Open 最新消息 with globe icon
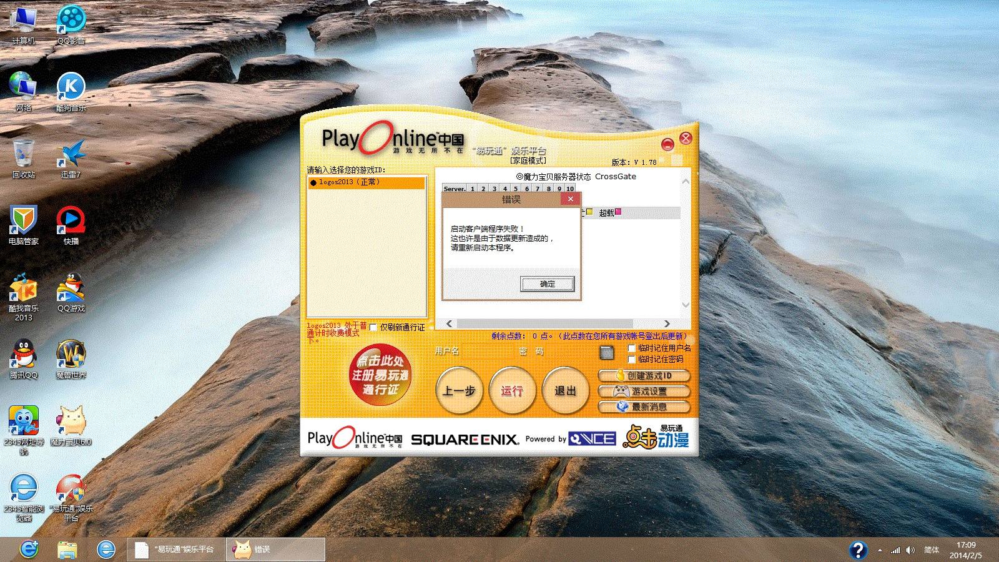Screen dimensions: 999x562 click(644, 407)
